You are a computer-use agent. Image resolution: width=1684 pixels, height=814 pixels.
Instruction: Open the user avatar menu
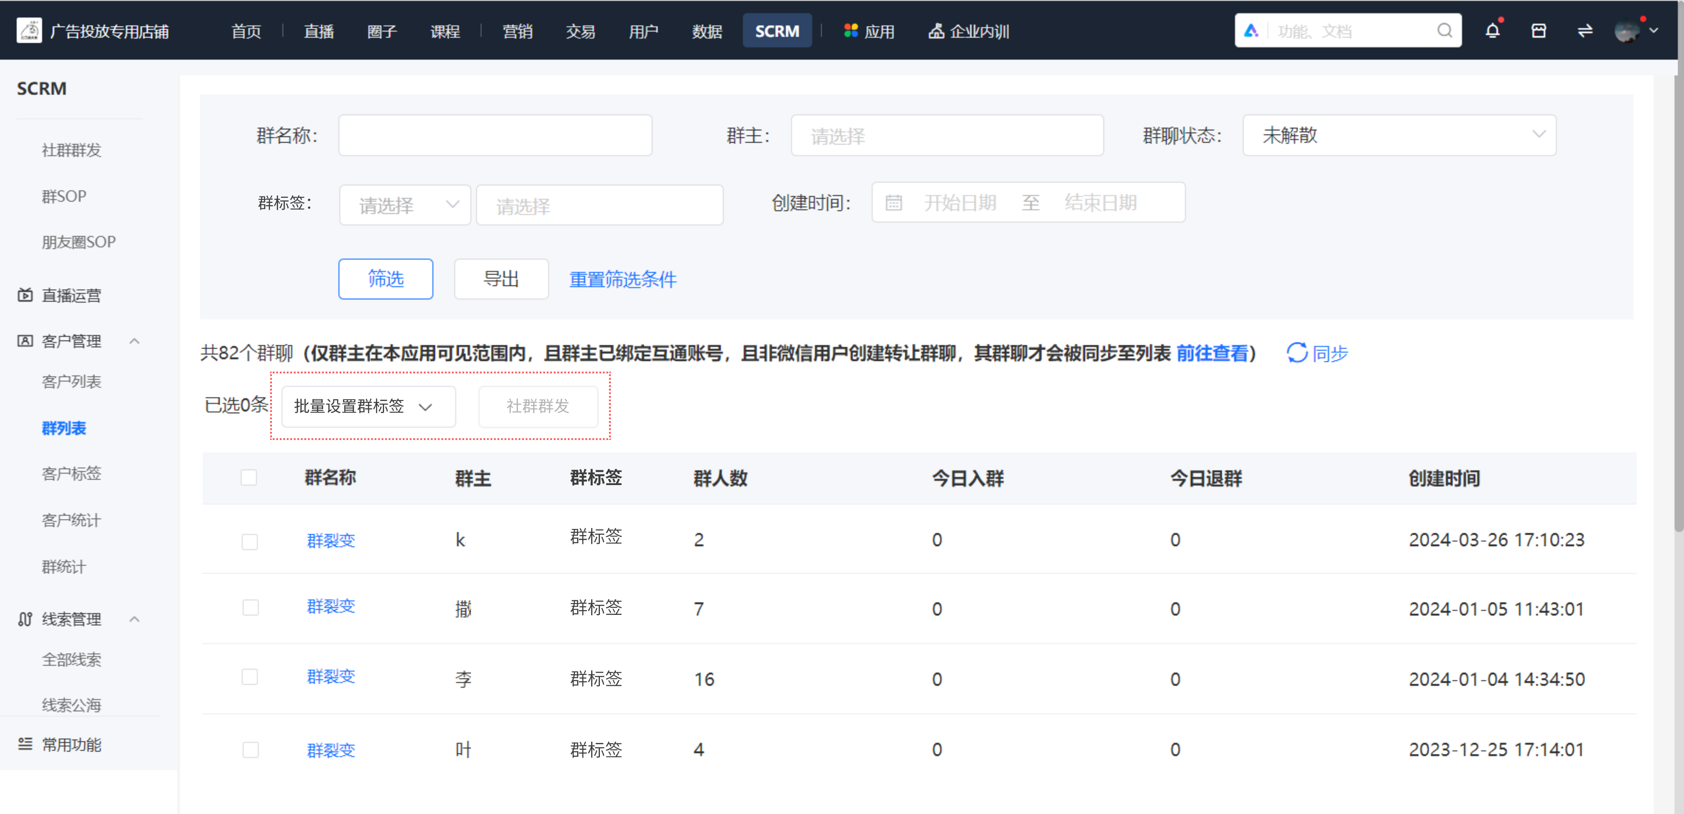pos(1627,31)
